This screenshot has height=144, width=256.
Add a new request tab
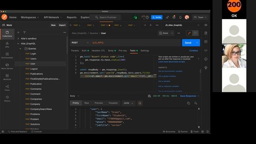click(x=150, y=25)
